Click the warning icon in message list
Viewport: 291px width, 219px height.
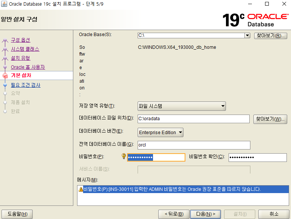tap(81, 189)
